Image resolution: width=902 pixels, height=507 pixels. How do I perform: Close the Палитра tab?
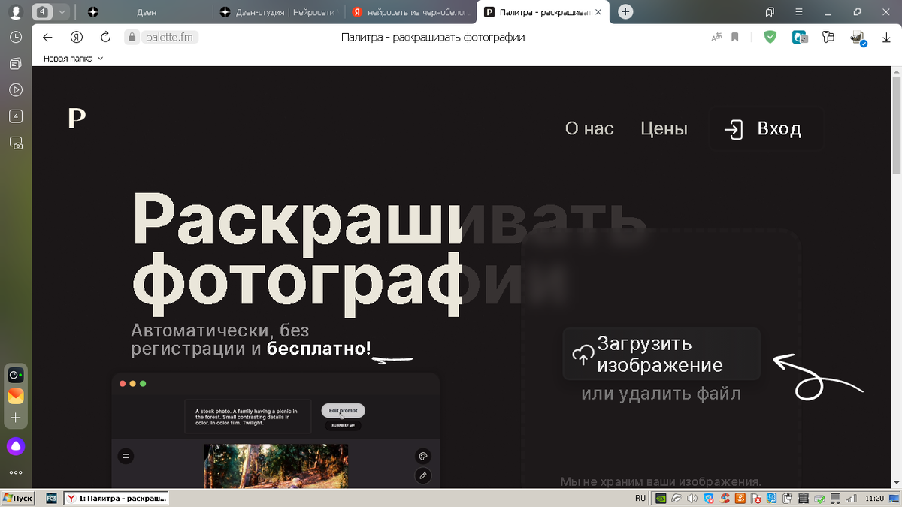pyautogui.click(x=599, y=12)
